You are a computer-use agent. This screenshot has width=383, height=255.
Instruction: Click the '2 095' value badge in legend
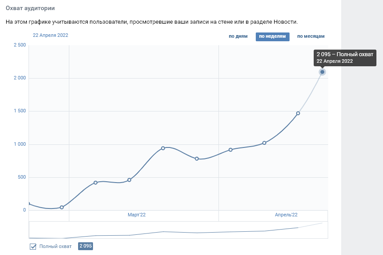click(86, 246)
